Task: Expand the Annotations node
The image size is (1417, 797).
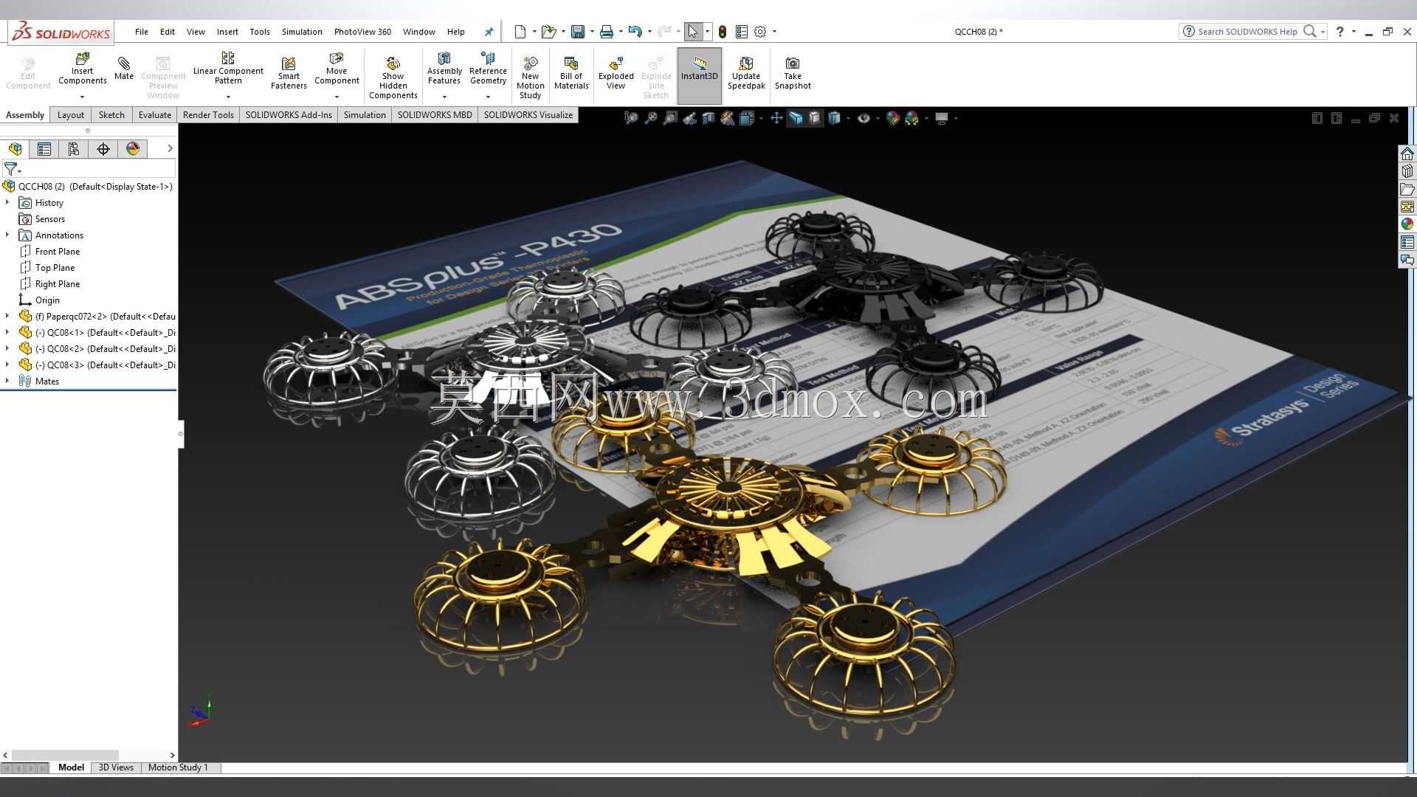Action: click(7, 235)
